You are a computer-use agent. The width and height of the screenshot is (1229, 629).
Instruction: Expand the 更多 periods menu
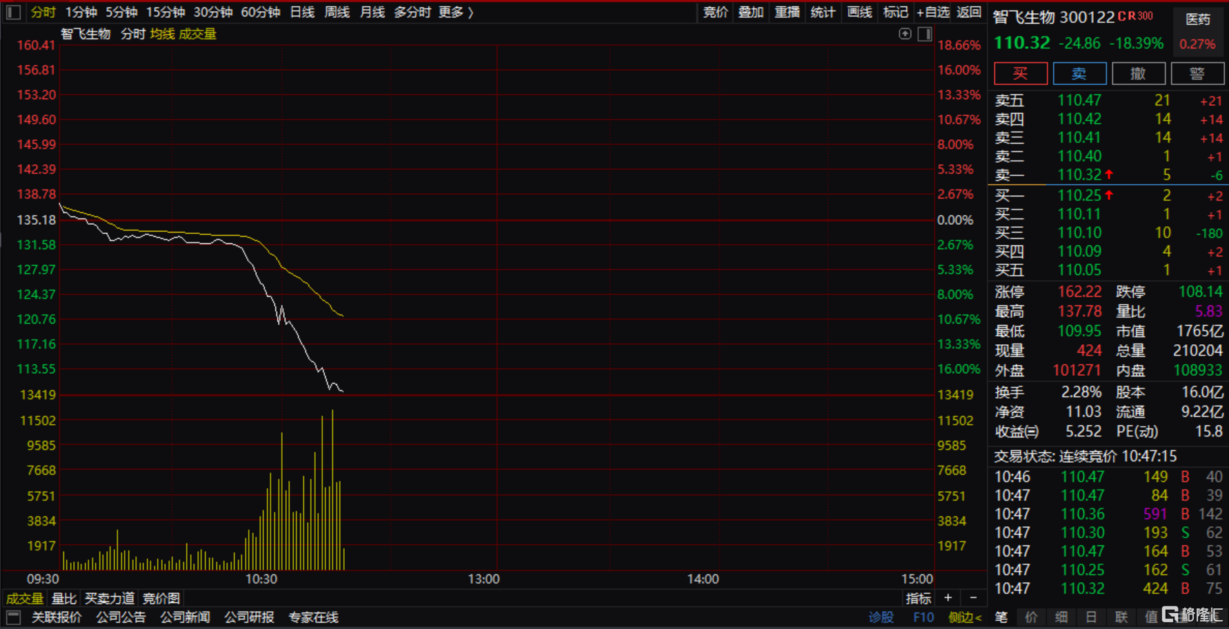tap(456, 12)
